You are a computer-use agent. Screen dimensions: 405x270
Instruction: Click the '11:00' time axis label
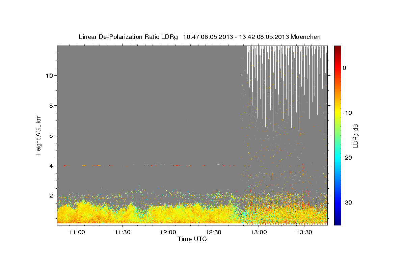(x=77, y=233)
